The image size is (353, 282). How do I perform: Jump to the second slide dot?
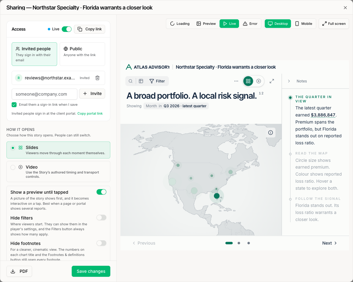click(239, 243)
